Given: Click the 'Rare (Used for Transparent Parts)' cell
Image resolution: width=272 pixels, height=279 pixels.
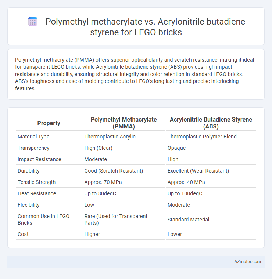Looking at the screenshot, I should tap(116, 220).
